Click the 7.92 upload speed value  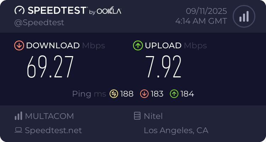164,67
